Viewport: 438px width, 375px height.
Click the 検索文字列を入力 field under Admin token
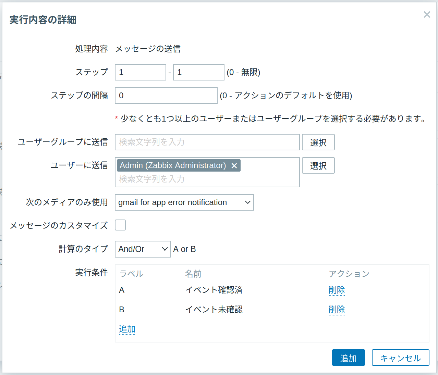click(207, 178)
